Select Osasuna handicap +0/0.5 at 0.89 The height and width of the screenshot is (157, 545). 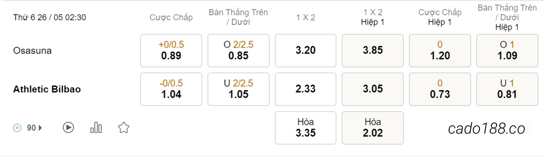(x=171, y=50)
